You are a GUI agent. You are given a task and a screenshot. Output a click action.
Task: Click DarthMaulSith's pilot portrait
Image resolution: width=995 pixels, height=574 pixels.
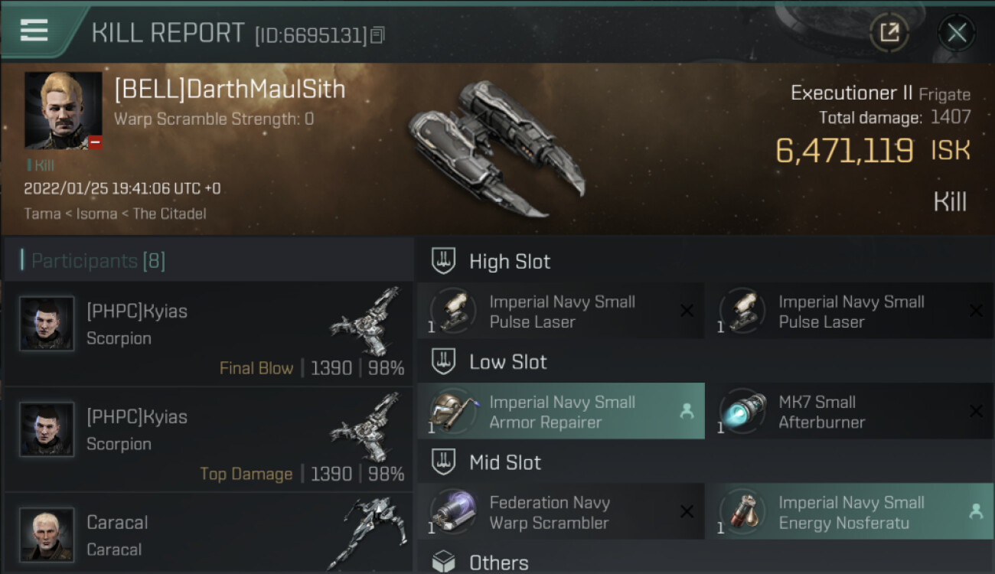point(63,110)
